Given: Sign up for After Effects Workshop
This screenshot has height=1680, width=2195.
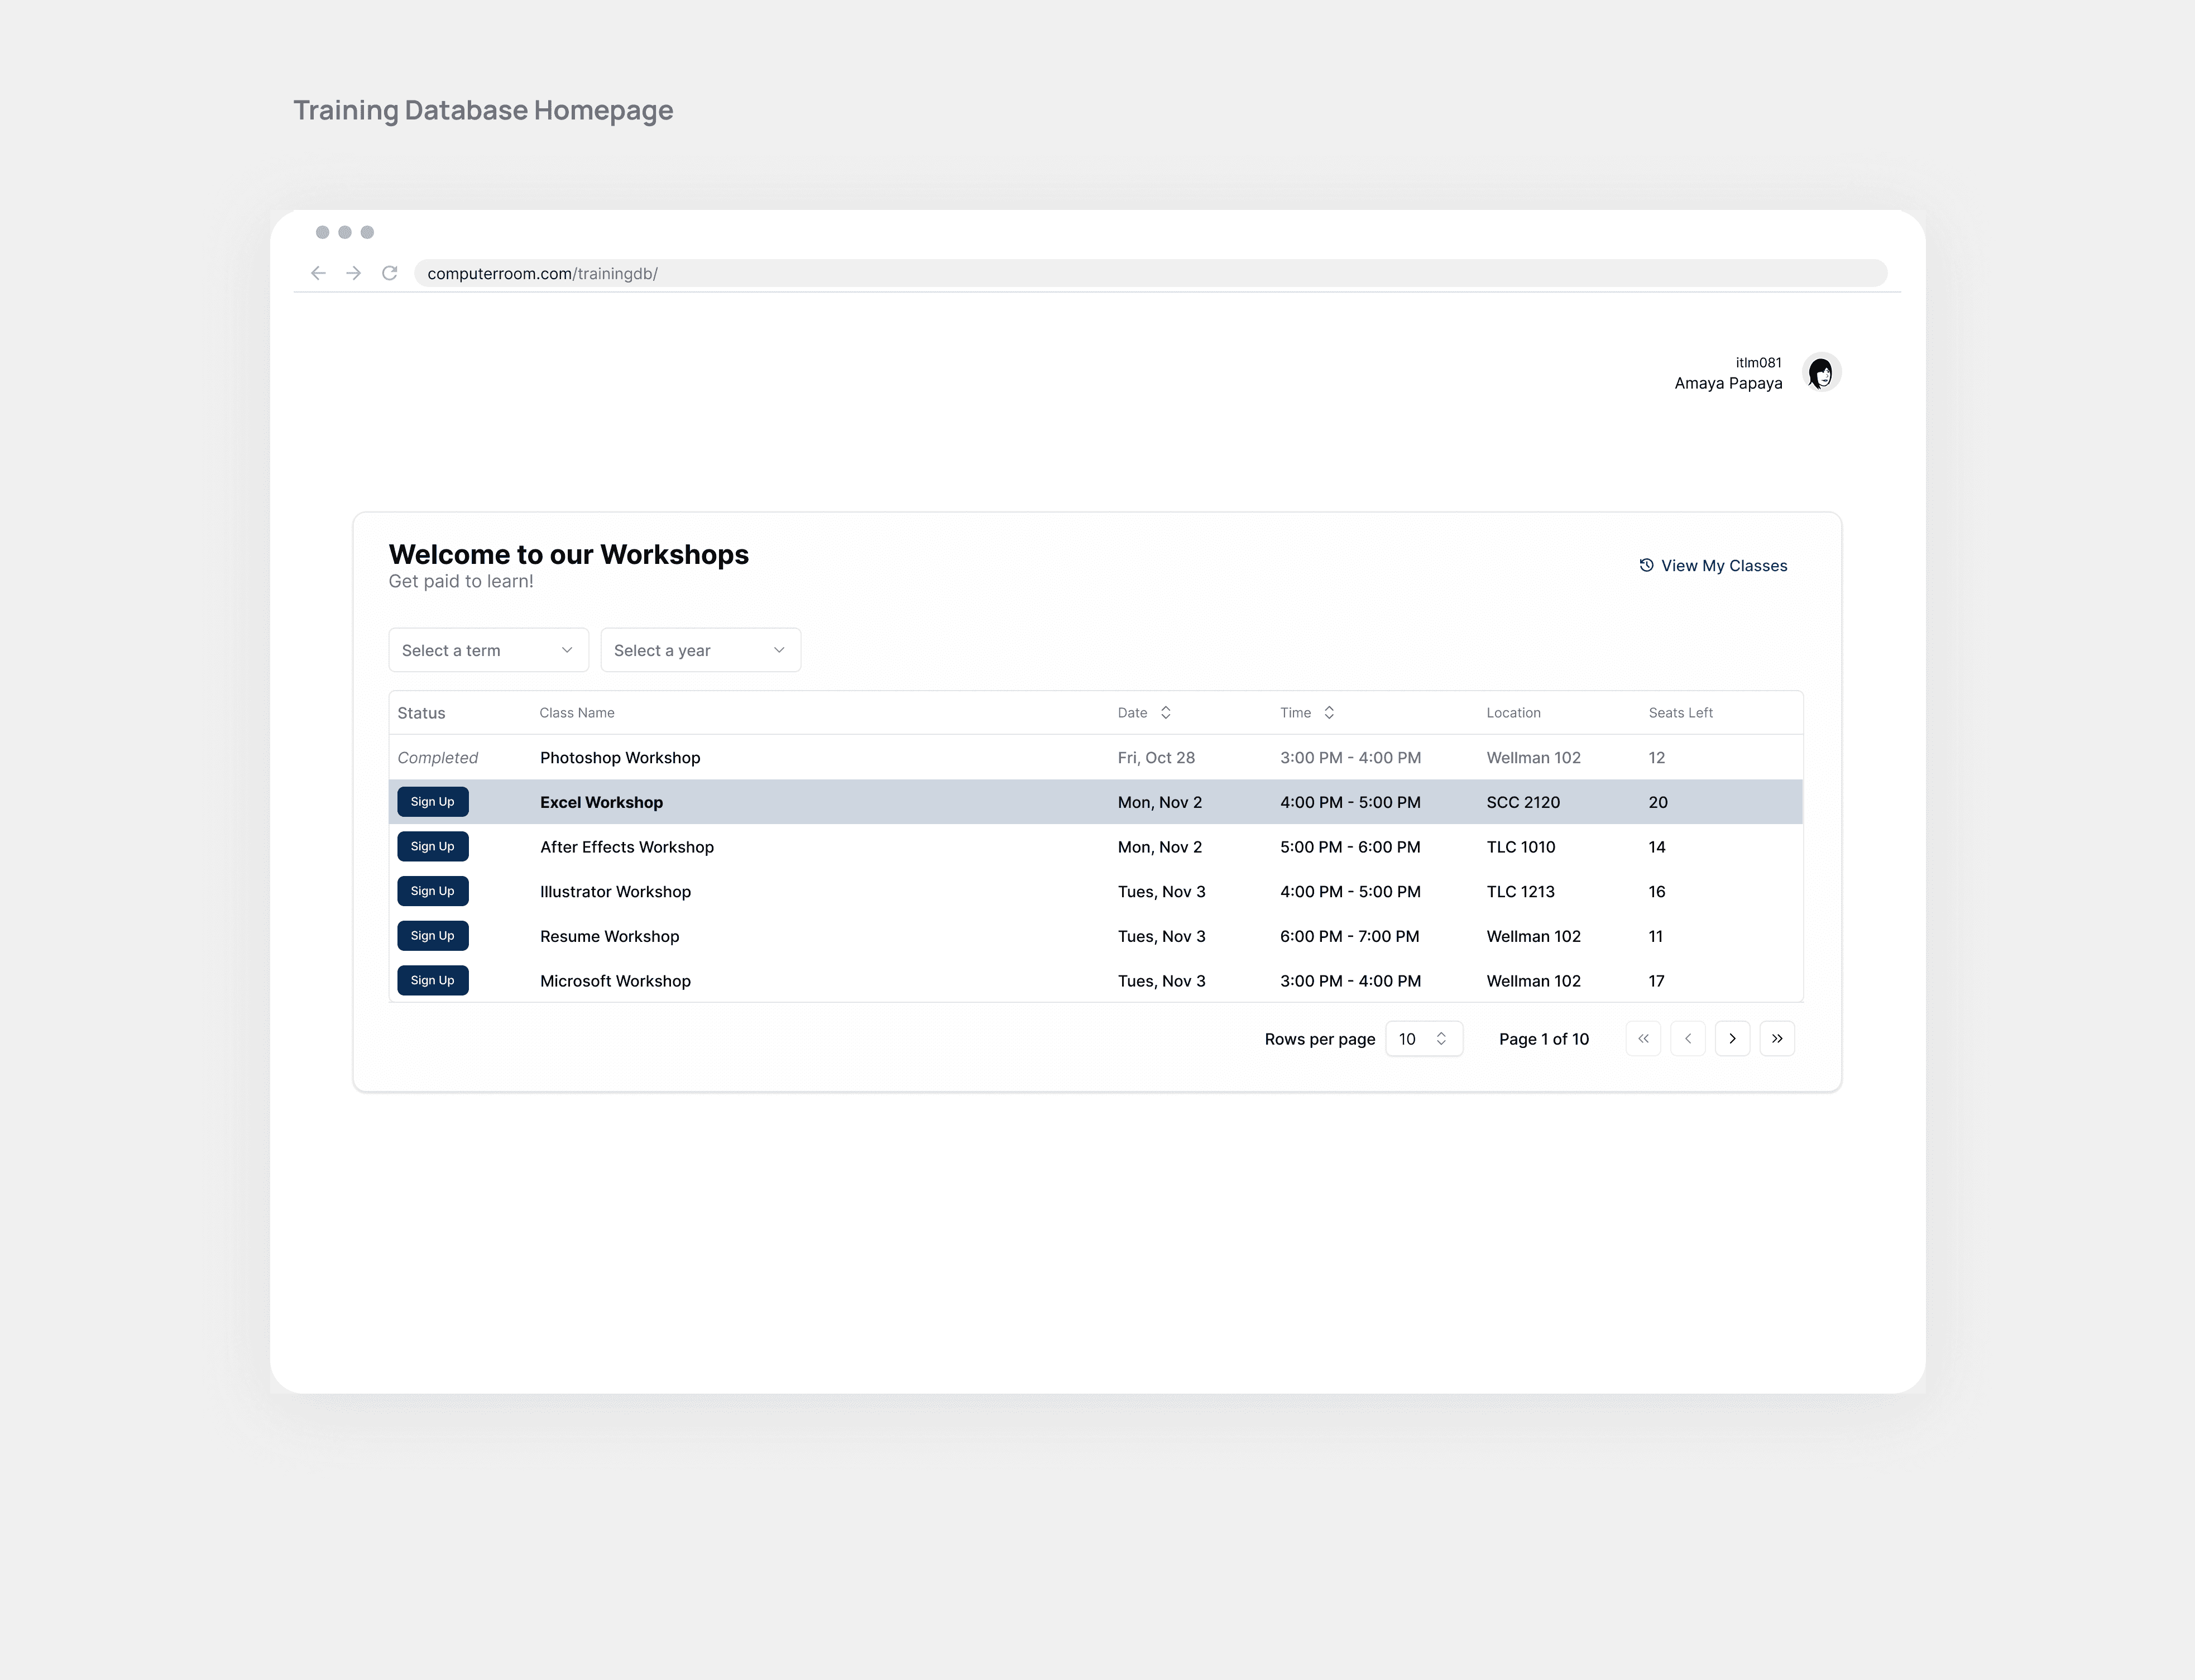Looking at the screenshot, I should [x=432, y=847].
